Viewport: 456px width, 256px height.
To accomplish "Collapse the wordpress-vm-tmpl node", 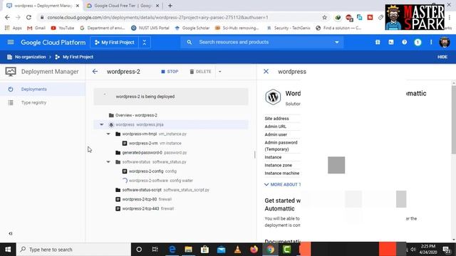I will tap(108, 134).
